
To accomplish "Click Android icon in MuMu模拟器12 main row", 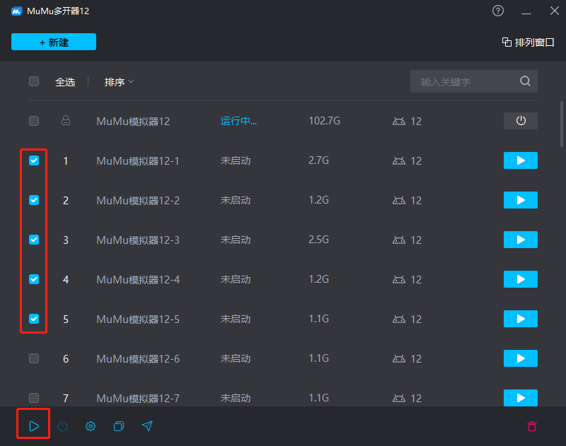I will (399, 121).
